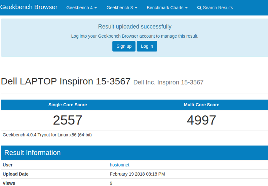
Task: Open the Geekbench 4 dropdown menu
Action: 81,8
